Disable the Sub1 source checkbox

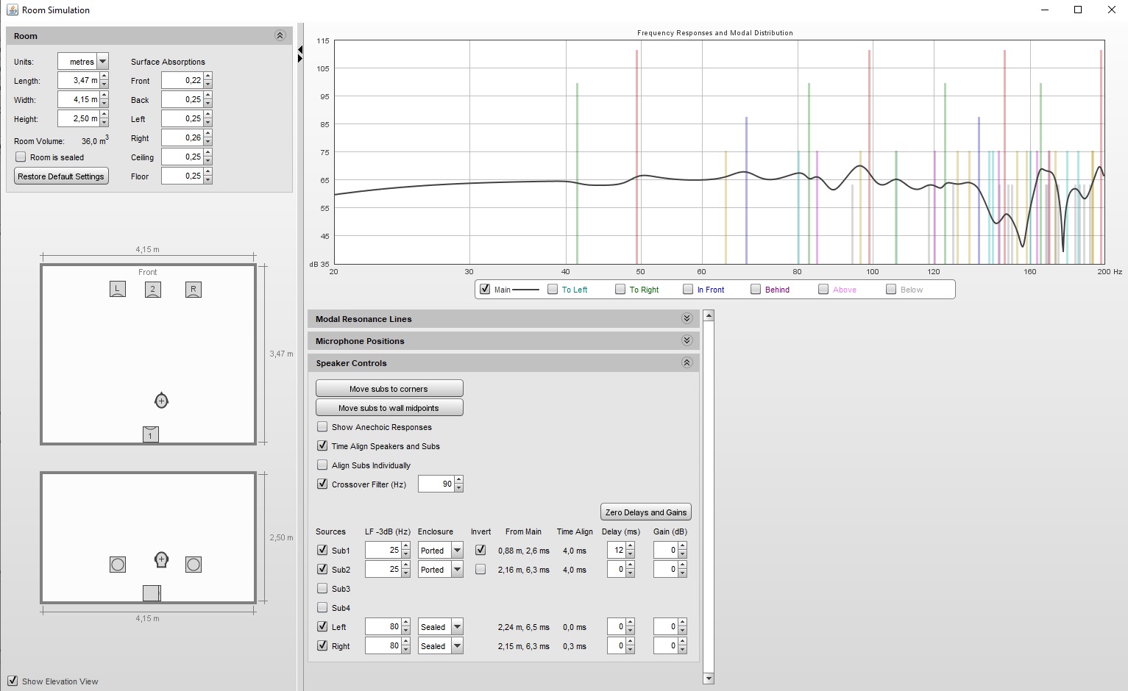pos(322,550)
